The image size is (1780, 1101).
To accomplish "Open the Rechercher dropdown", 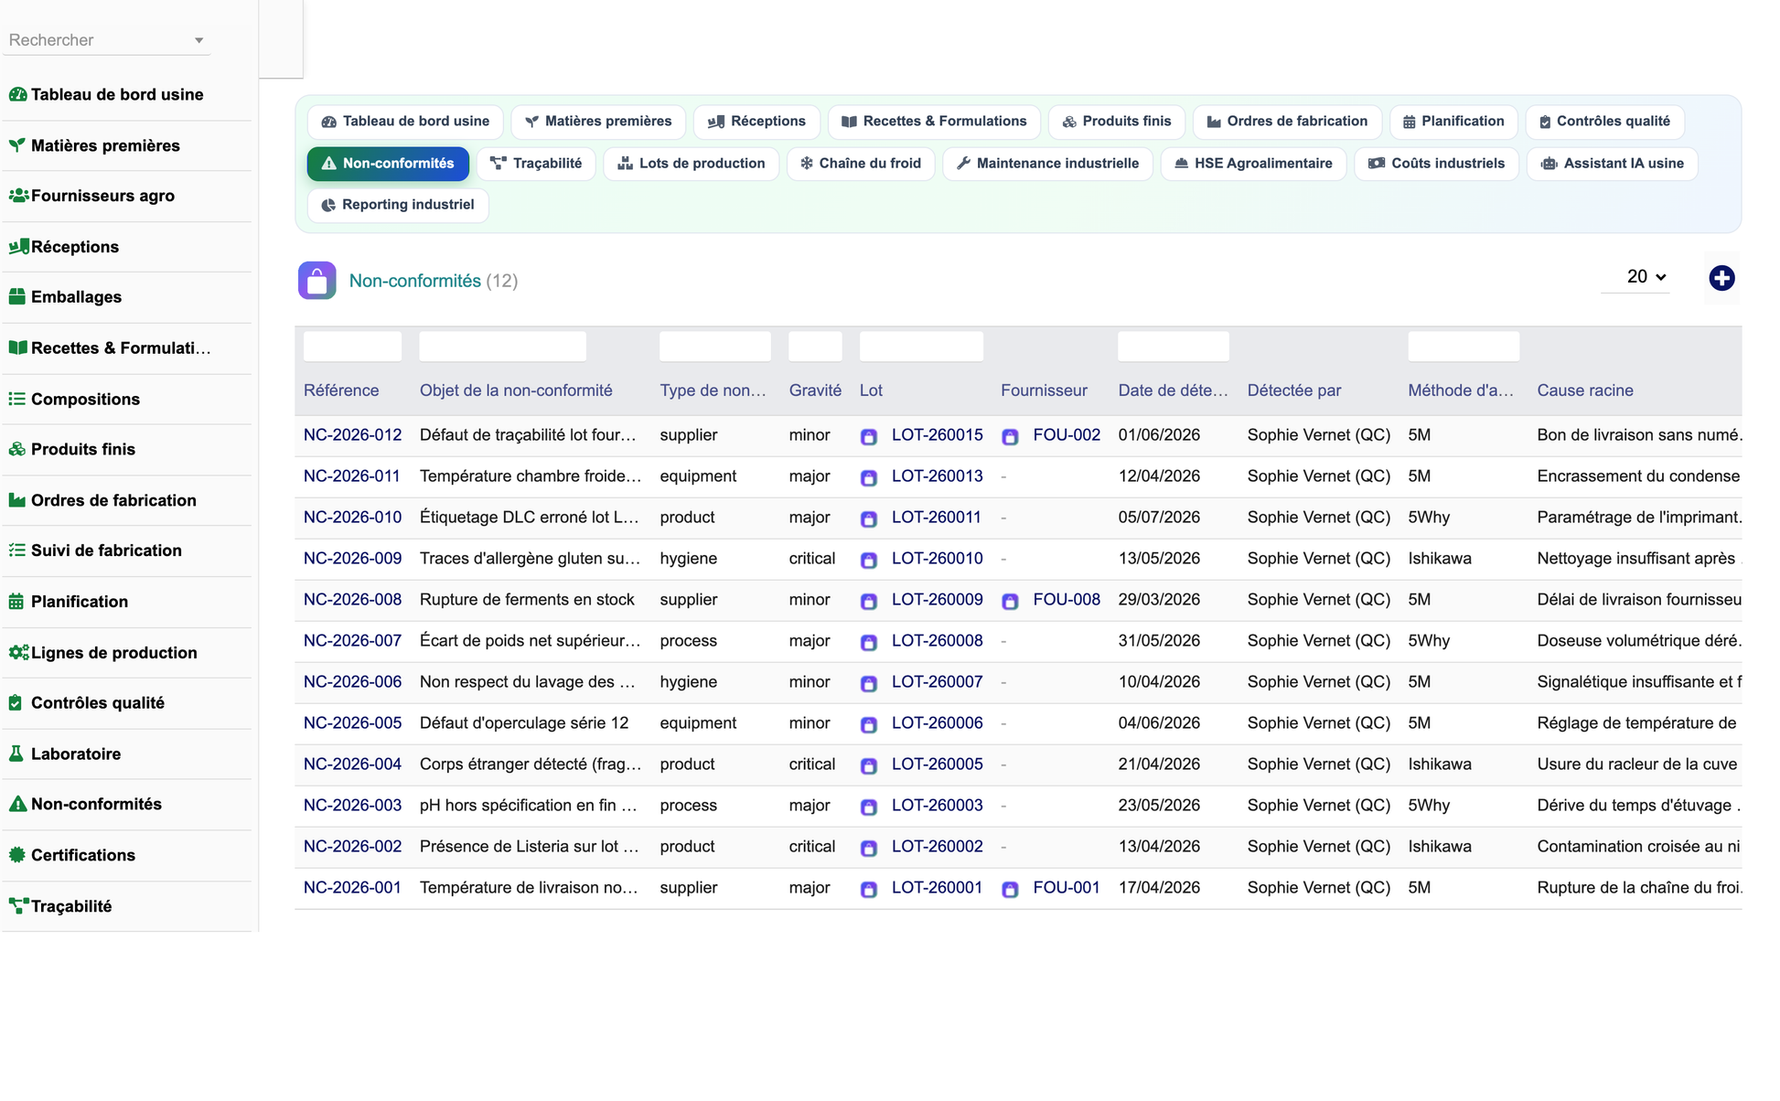I will [x=106, y=40].
